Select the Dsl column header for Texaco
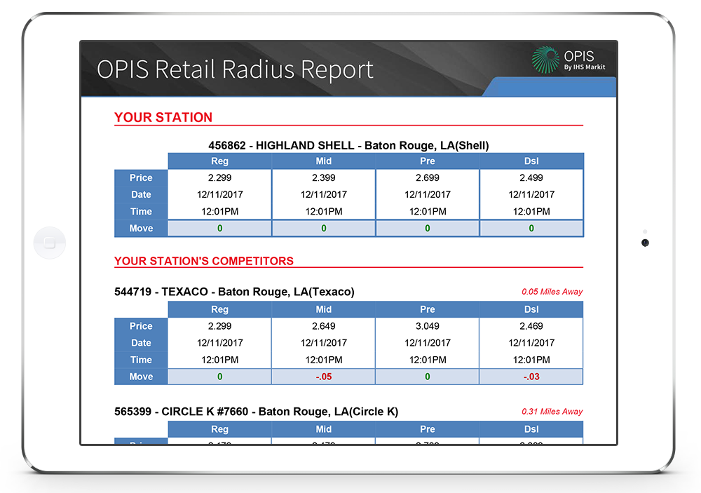The width and height of the screenshot is (701, 493). pos(531,309)
